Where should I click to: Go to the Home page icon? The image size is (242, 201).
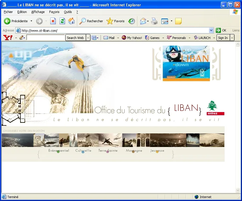point(71,21)
